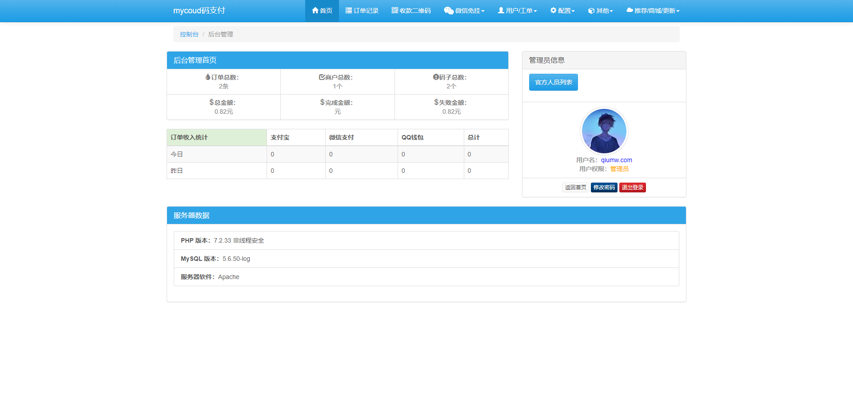Click the home icon in navbar
Viewport: 853px width, 415px height.
point(315,10)
